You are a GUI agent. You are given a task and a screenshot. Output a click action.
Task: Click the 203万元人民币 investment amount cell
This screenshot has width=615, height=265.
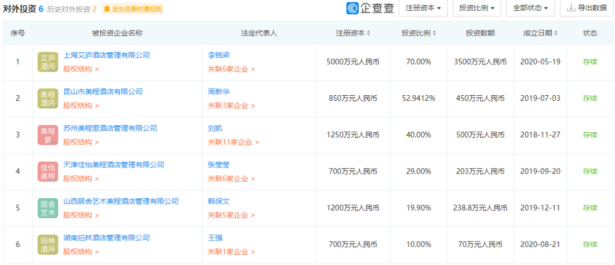pos(481,172)
